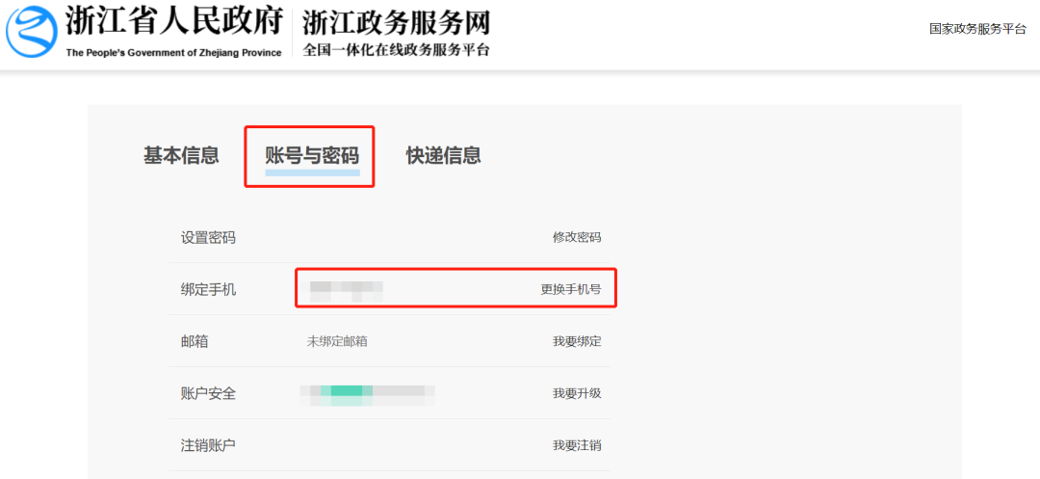Click 我要绑定 to bind an email
The height and width of the screenshot is (479, 1040).
click(577, 341)
